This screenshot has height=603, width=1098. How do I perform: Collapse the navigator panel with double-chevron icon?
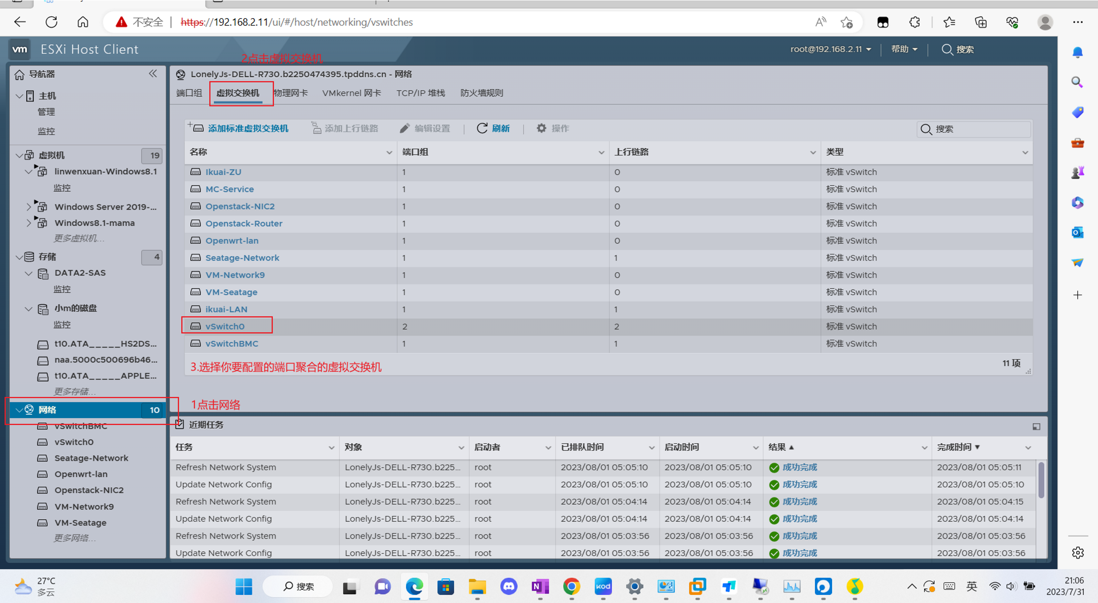point(152,73)
